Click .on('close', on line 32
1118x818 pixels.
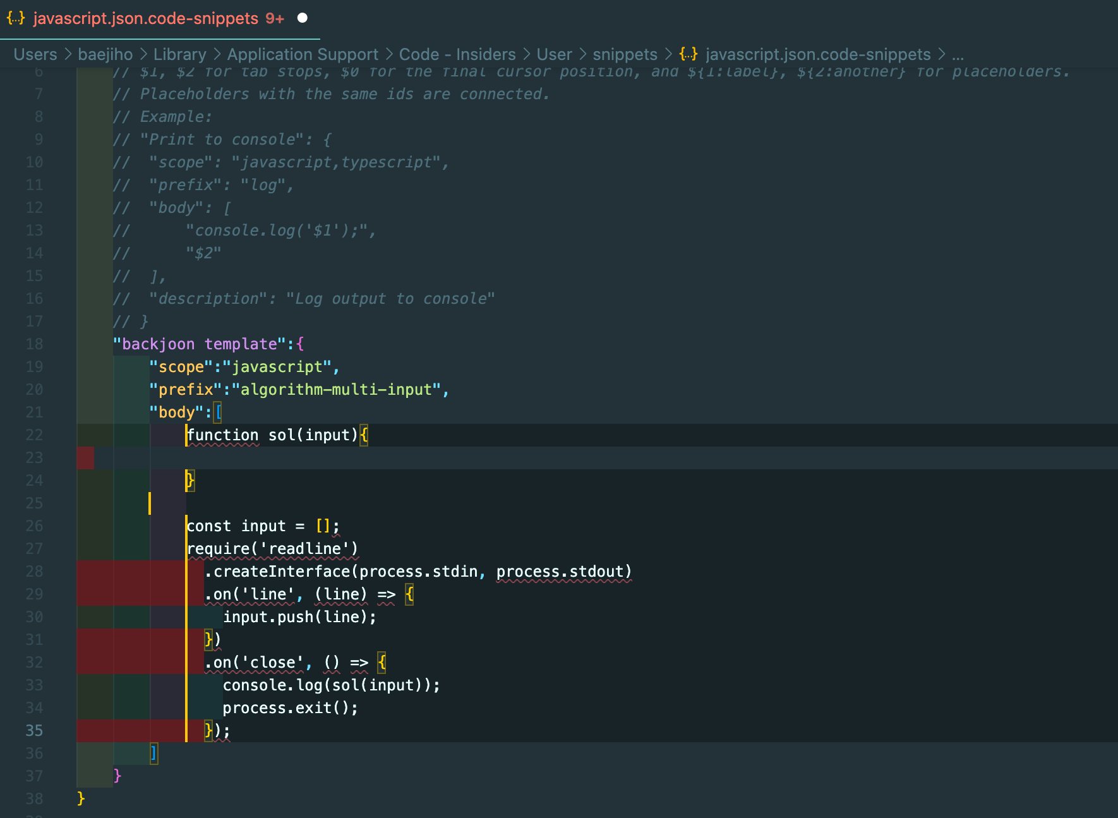click(258, 663)
